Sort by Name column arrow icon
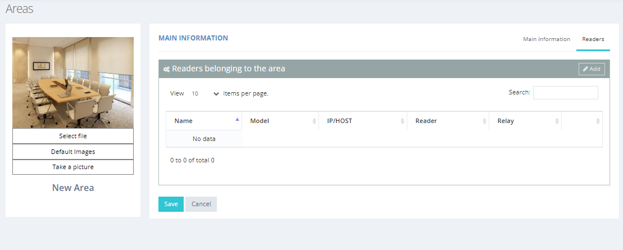The height and width of the screenshot is (250, 623). [237, 119]
